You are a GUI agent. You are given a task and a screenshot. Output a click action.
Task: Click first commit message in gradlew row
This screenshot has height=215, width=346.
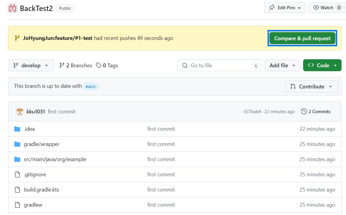pyautogui.click(x=161, y=205)
